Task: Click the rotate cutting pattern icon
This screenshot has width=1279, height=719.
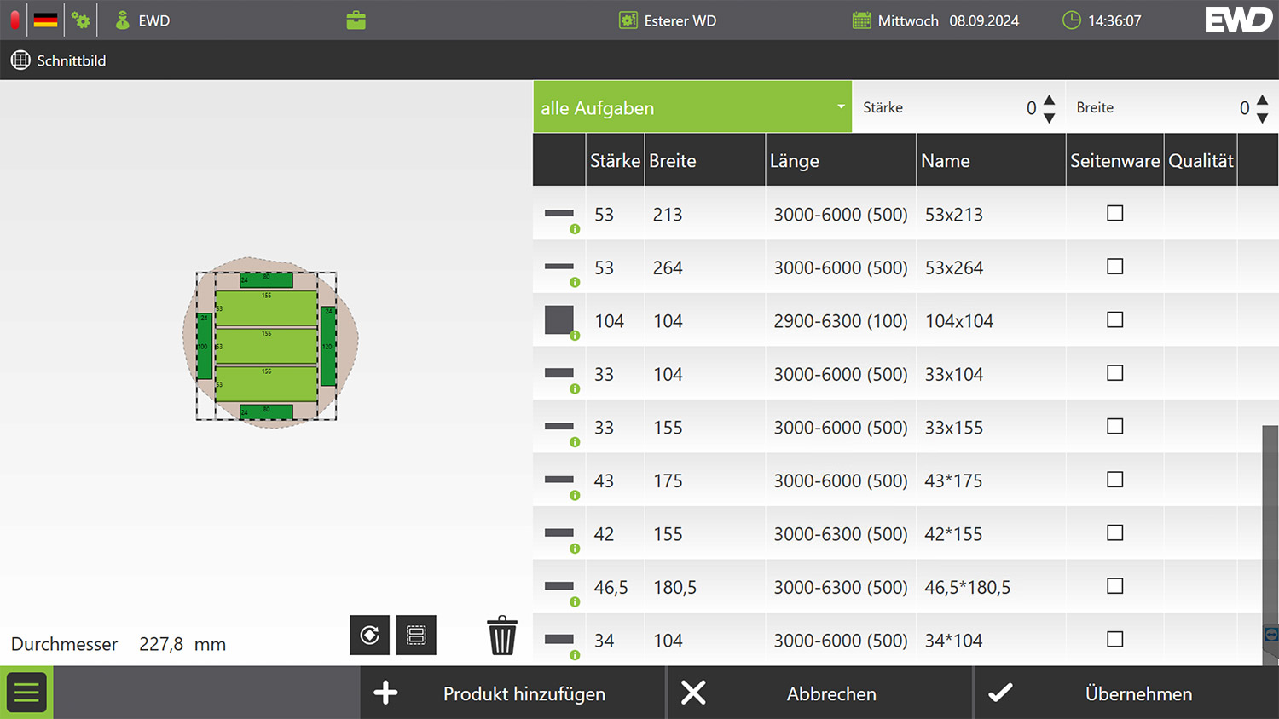Action: 369,635
